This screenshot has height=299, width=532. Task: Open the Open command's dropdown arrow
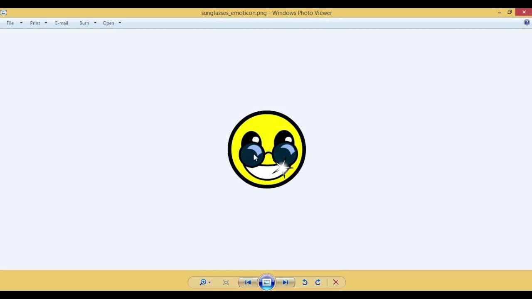coord(120,23)
